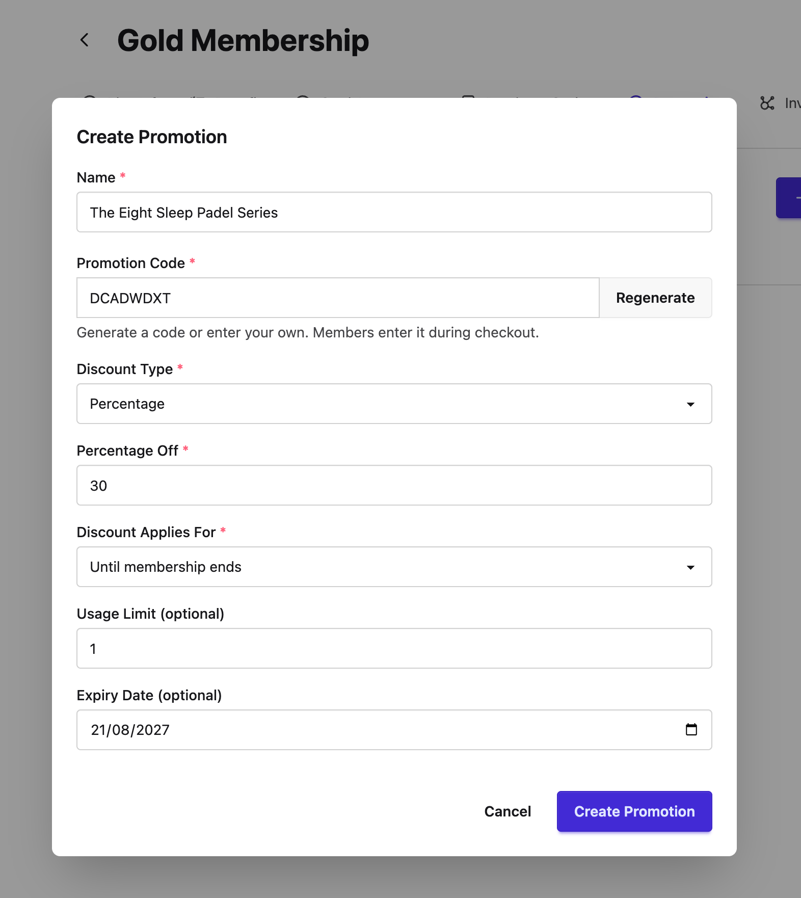Cancel the promotion dialog
This screenshot has width=801, height=898.
tap(508, 811)
